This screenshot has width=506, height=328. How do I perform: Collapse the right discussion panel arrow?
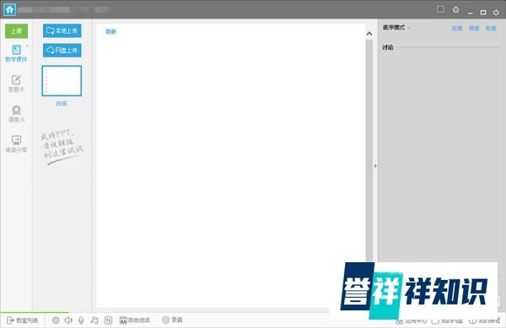pos(375,166)
